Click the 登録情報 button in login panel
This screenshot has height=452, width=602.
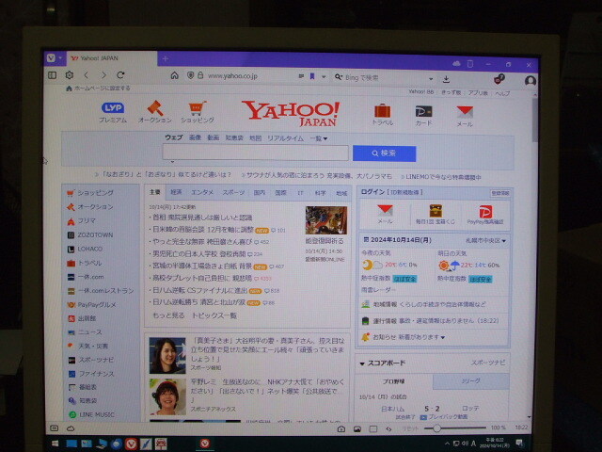click(x=499, y=193)
